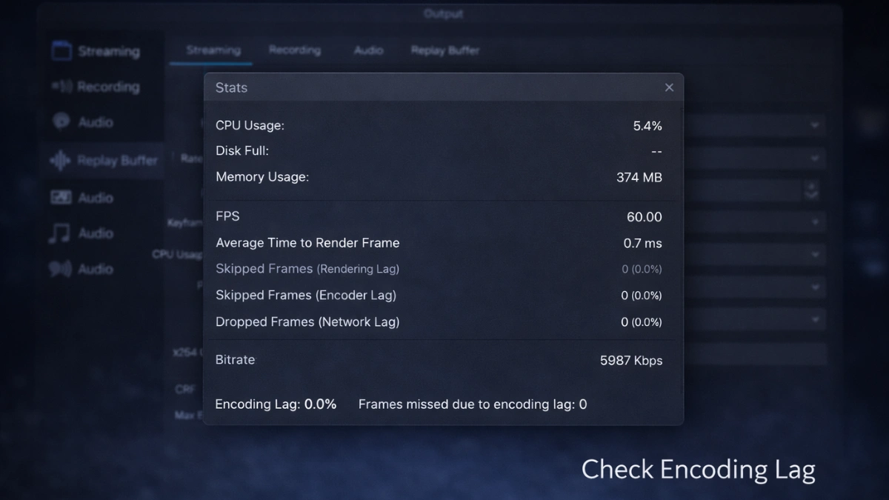Select the Replay Buffer icon in the sidebar

[63, 160]
